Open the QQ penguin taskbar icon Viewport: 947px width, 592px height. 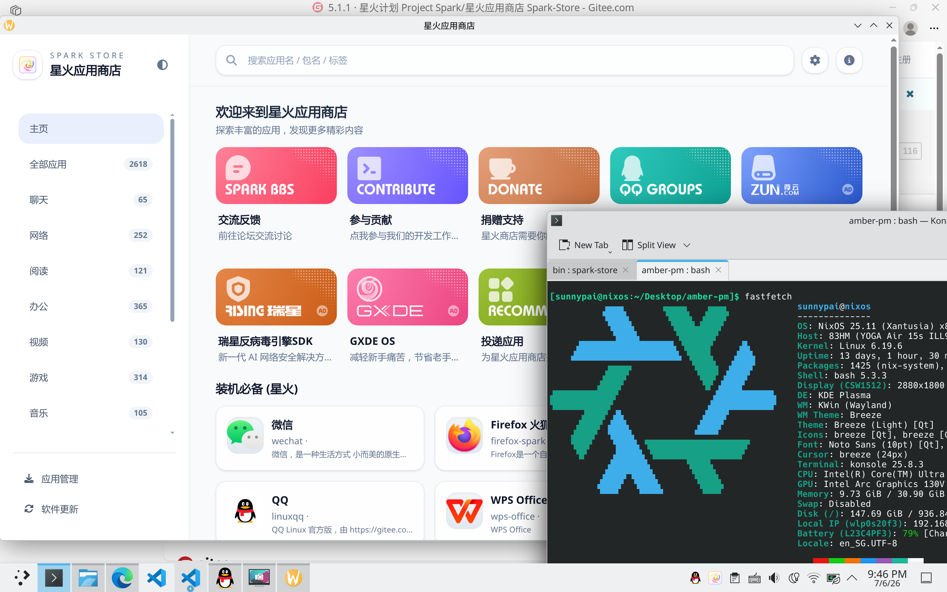click(x=225, y=578)
